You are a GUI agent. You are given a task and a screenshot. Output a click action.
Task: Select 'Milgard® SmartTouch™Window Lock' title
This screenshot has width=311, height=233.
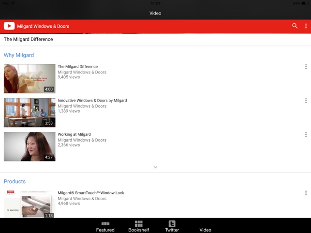(91, 193)
